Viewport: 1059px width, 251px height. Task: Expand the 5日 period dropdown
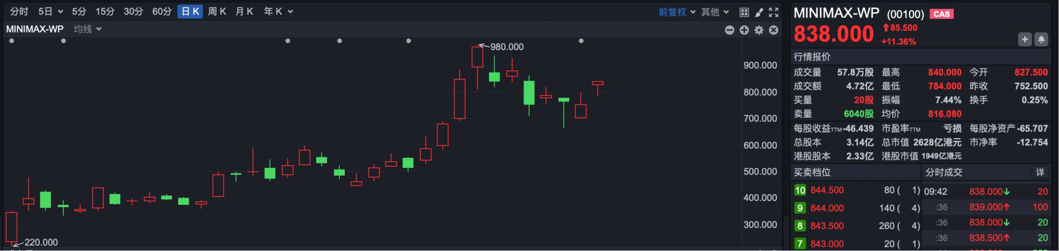click(x=51, y=12)
